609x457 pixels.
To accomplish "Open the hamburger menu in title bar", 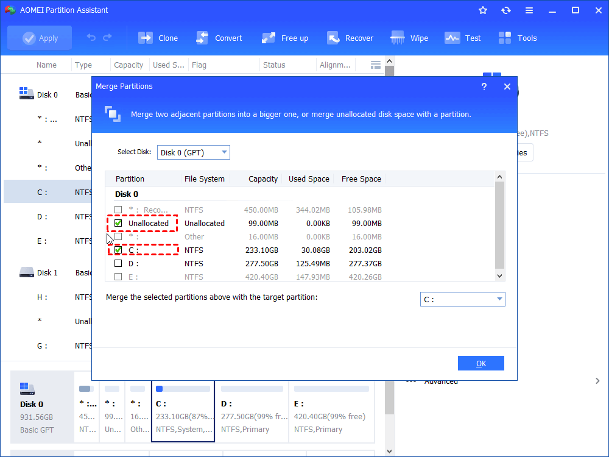I will point(529,10).
